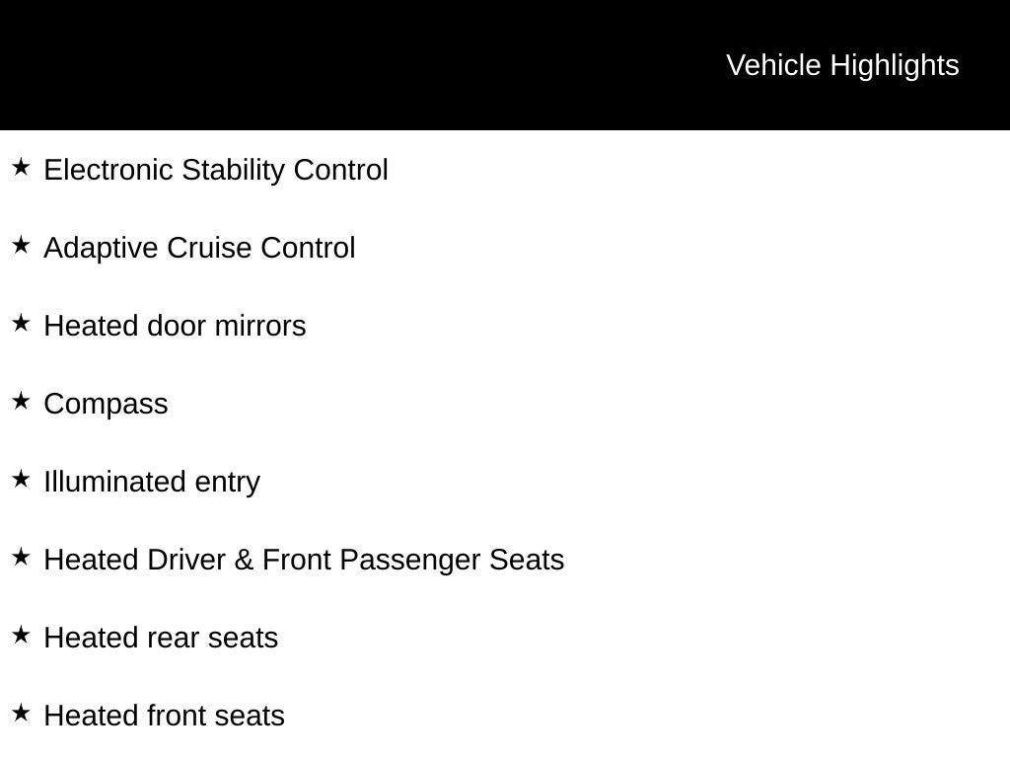This screenshot has height=758, width=1010.
Task: Select the Heated door mirrors entry
Action: click(x=175, y=326)
